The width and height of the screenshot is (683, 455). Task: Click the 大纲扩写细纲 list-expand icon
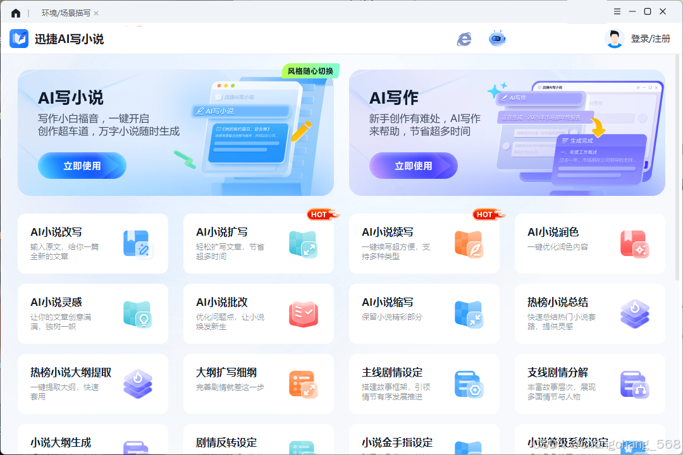303,384
